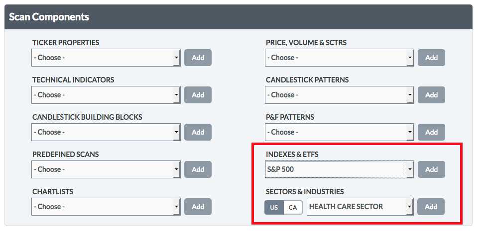Open the ChartLists dropdown
The image size is (484, 233).
[x=106, y=207]
